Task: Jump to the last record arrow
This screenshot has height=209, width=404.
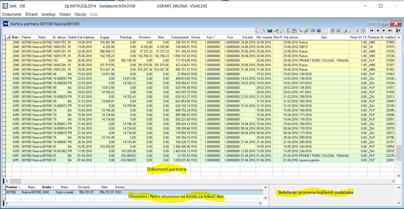Action: pos(390,31)
